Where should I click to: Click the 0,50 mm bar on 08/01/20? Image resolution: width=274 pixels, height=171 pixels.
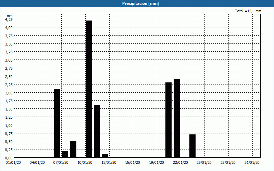(x=73, y=149)
